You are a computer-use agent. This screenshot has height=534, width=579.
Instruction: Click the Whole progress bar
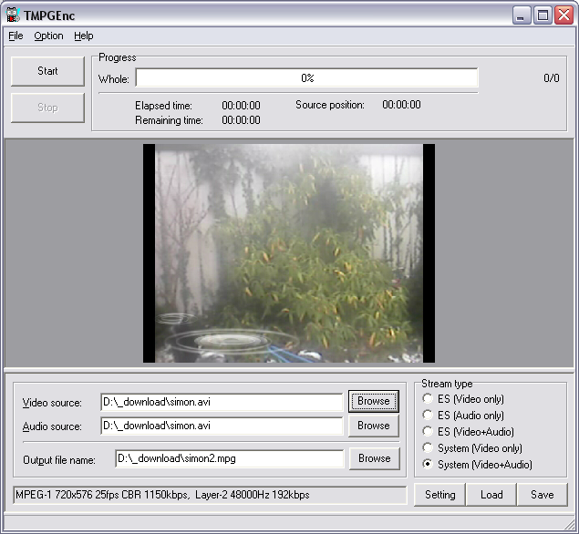pyautogui.click(x=306, y=77)
